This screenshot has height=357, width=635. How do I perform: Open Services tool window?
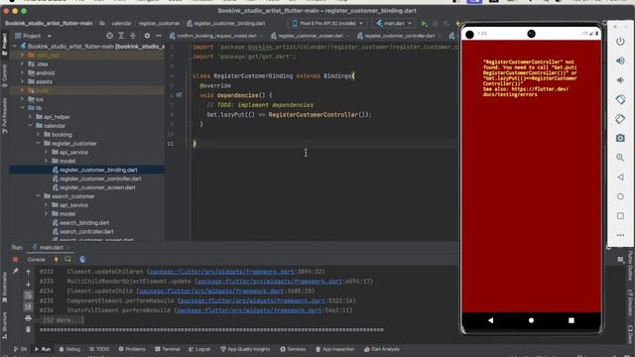pyautogui.click(x=293, y=349)
